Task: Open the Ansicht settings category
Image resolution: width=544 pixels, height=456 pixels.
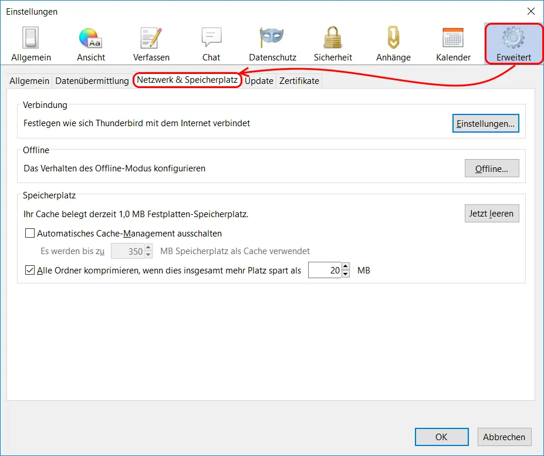Action: coord(91,44)
